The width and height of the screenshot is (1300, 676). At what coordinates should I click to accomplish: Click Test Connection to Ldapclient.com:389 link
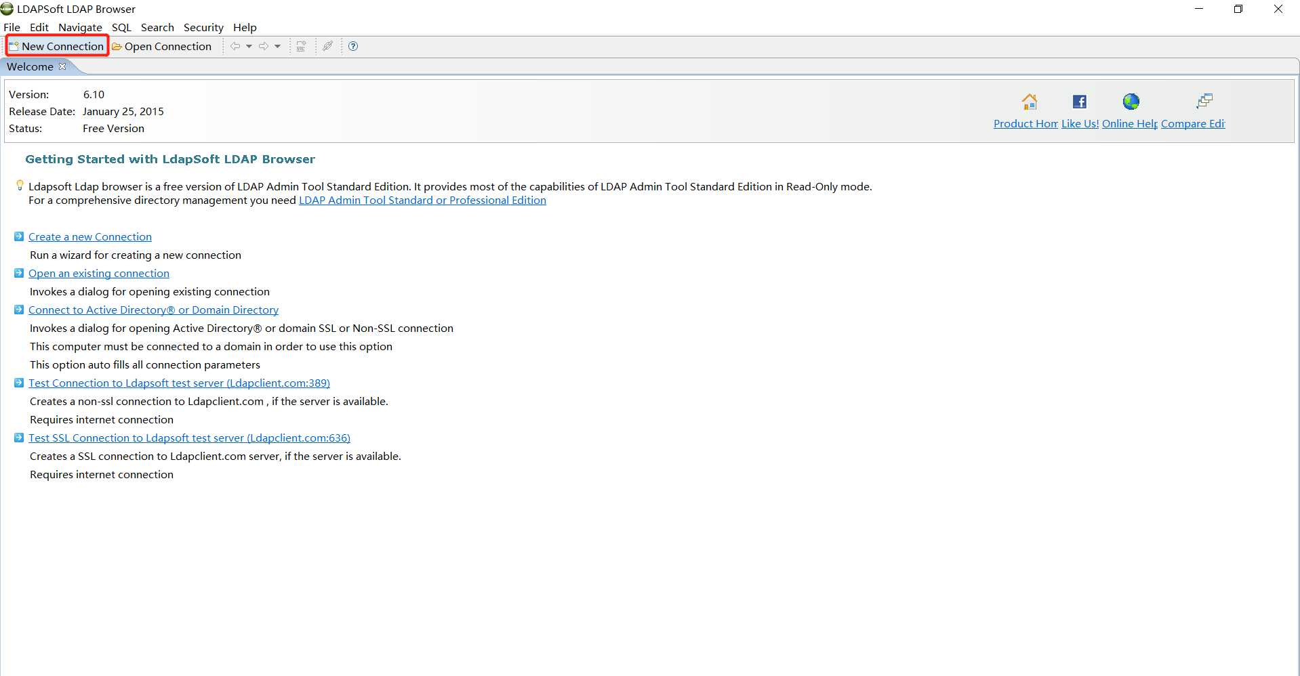[179, 383]
